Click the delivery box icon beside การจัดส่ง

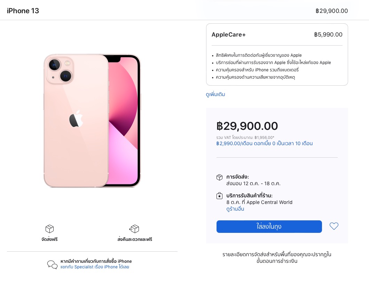click(x=219, y=177)
